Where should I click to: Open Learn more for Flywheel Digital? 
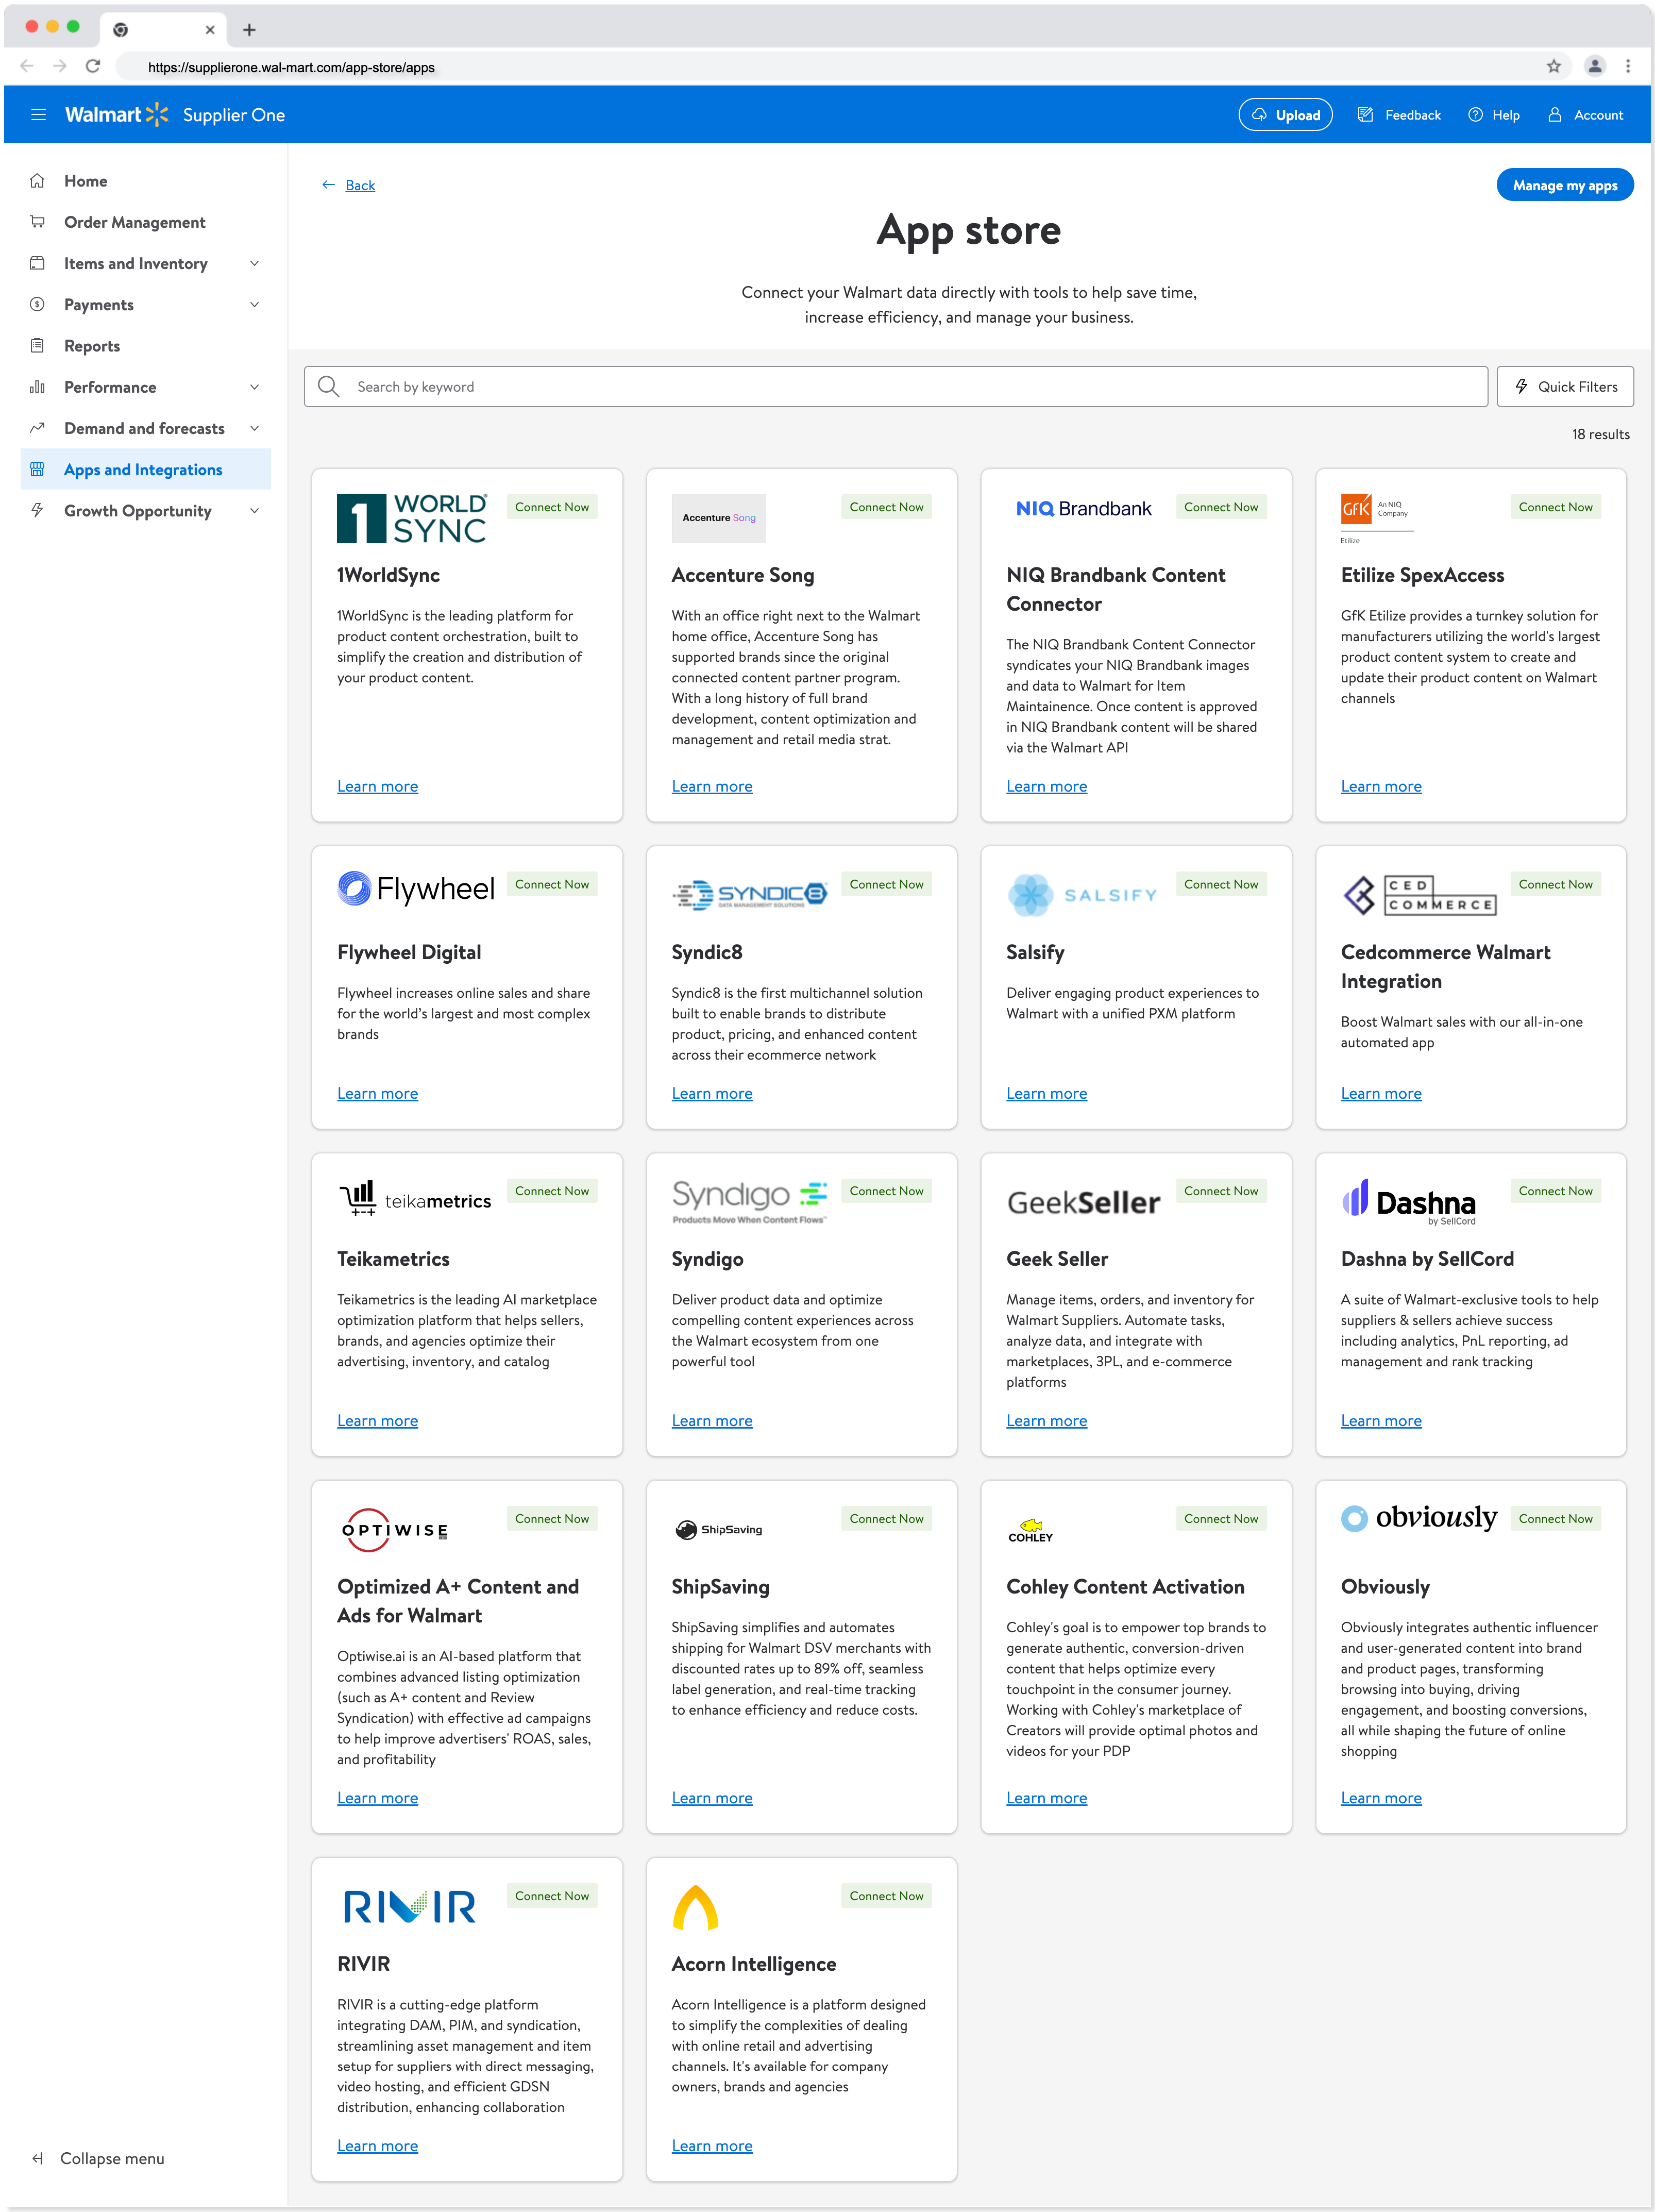click(x=377, y=1093)
